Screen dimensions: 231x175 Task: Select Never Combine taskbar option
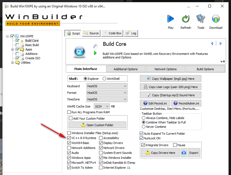(143, 126)
